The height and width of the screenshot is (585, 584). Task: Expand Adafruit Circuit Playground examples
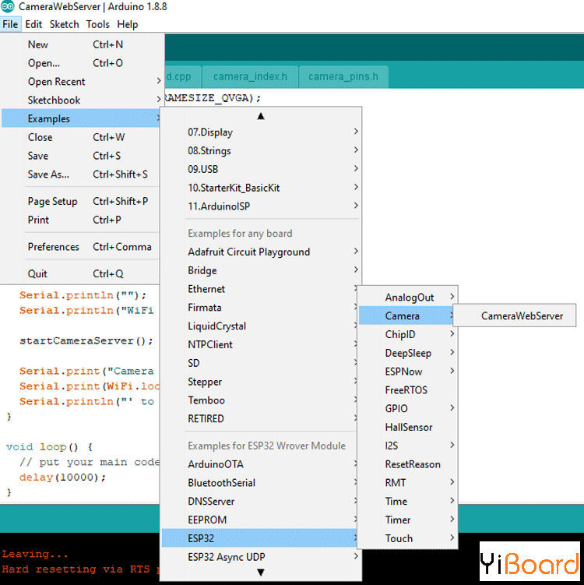coord(261,252)
